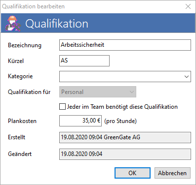Click the Kürzel label

click(x=16, y=61)
